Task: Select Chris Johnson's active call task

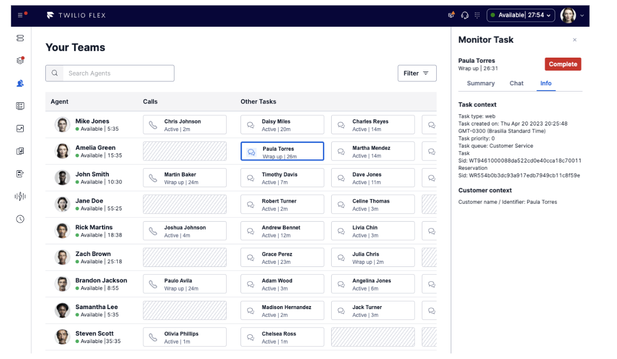Action: (184, 125)
